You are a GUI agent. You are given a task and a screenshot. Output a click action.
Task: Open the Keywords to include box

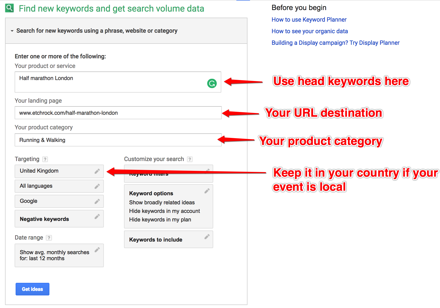[x=169, y=239]
